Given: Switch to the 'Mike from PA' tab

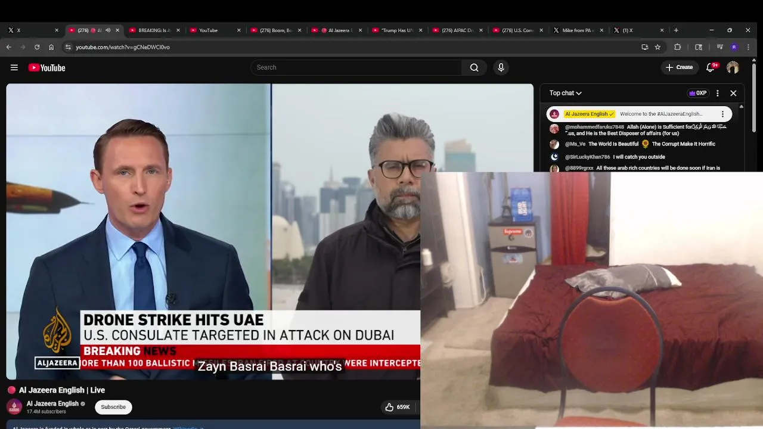Looking at the screenshot, I should pyautogui.click(x=577, y=30).
